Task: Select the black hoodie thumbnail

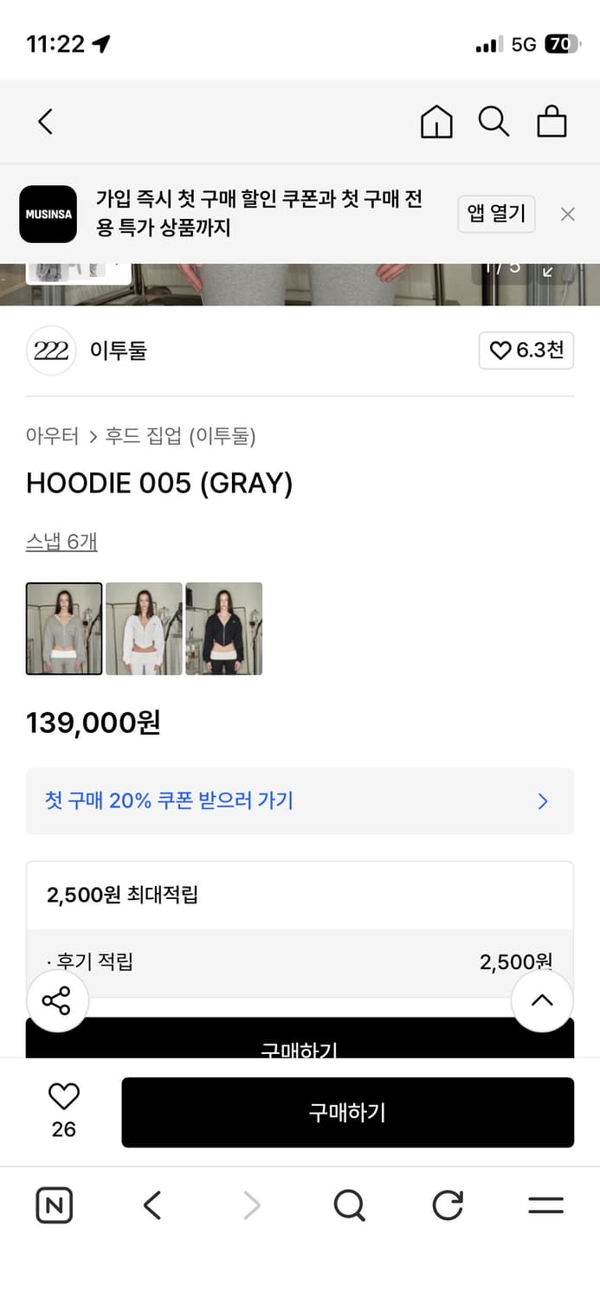Action: (x=223, y=628)
